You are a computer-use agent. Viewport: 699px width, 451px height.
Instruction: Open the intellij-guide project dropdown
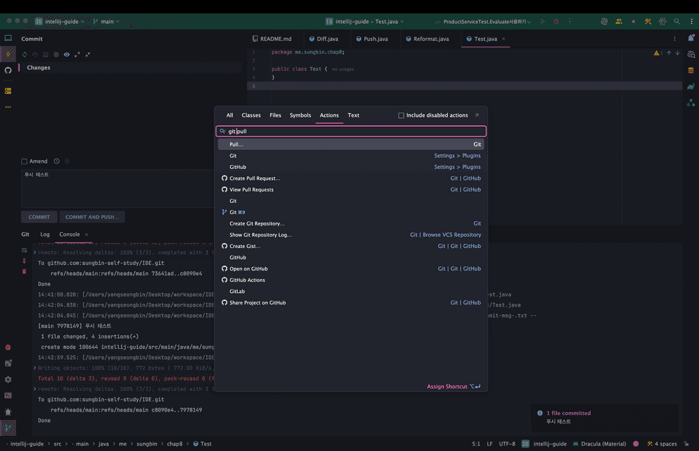tap(60, 22)
